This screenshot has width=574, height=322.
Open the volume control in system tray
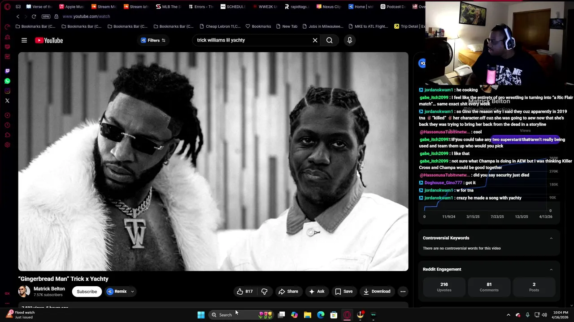544,315
